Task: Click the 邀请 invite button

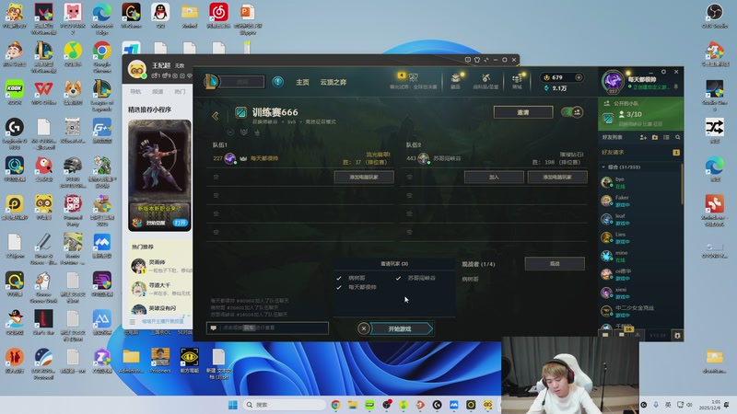Action: click(523, 112)
